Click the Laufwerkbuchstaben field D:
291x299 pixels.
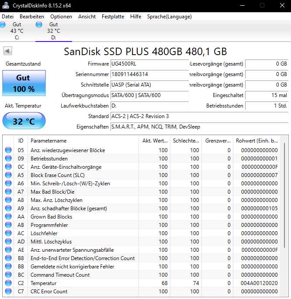(x=149, y=106)
